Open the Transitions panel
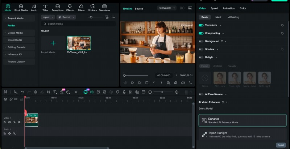The height and width of the screenshot is (149, 290). point(58,8)
